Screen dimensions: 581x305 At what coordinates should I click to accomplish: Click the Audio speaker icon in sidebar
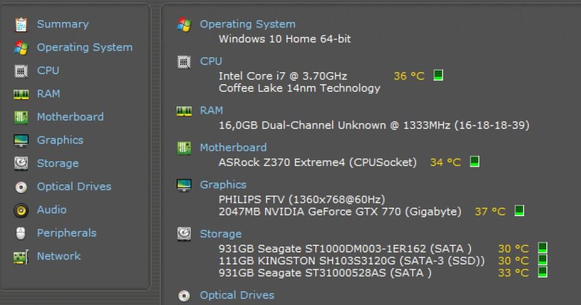(21, 210)
